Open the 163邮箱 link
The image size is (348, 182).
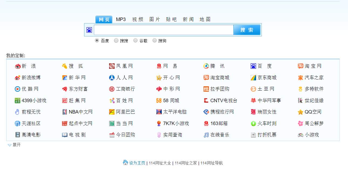pos(219,123)
